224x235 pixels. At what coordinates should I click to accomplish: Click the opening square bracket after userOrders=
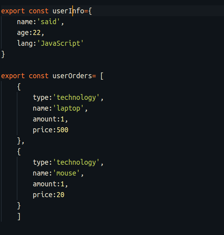(102, 76)
